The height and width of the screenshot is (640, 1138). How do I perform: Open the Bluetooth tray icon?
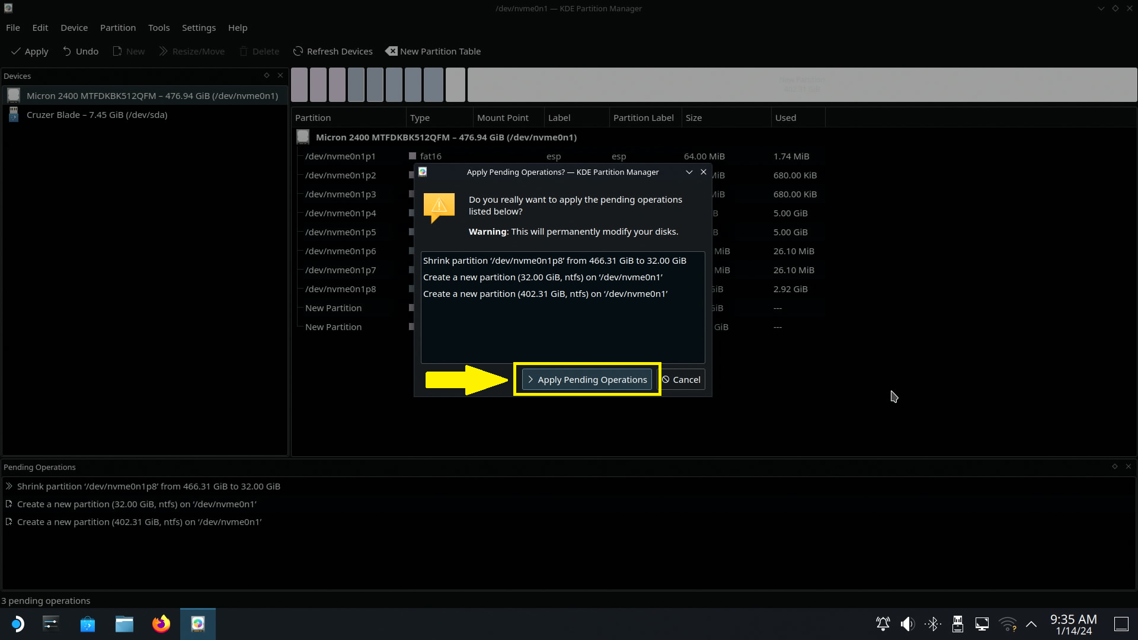933,624
